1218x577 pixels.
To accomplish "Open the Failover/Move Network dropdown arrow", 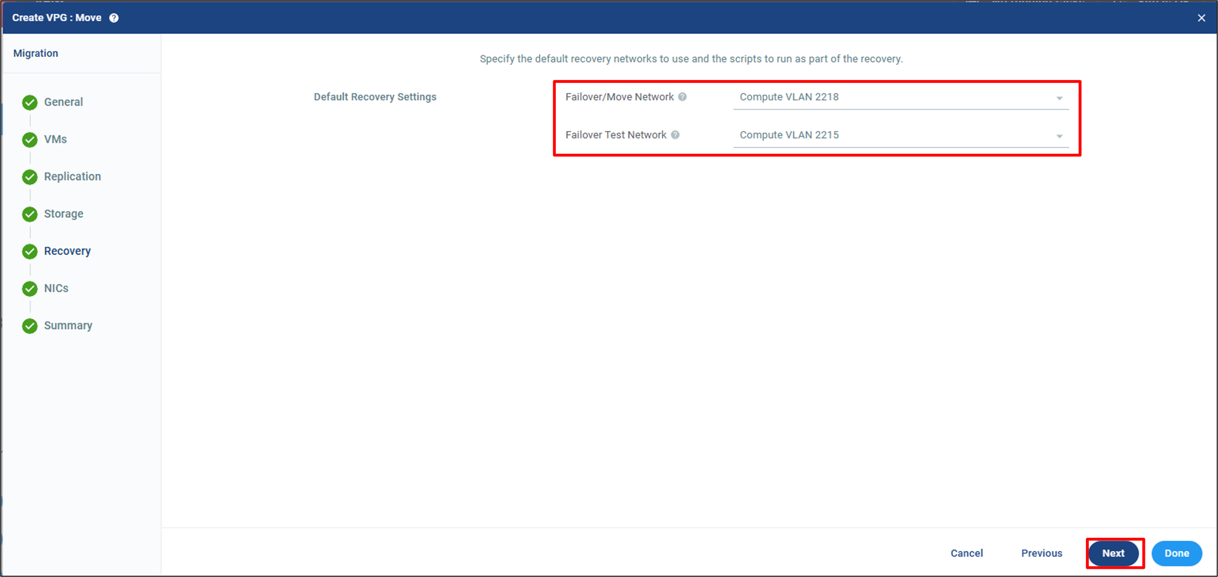I will (1059, 99).
